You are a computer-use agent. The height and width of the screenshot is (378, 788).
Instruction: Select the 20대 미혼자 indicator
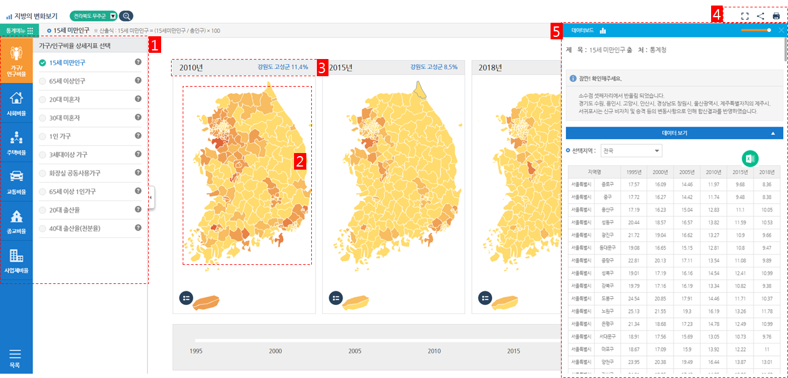(42, 99)
